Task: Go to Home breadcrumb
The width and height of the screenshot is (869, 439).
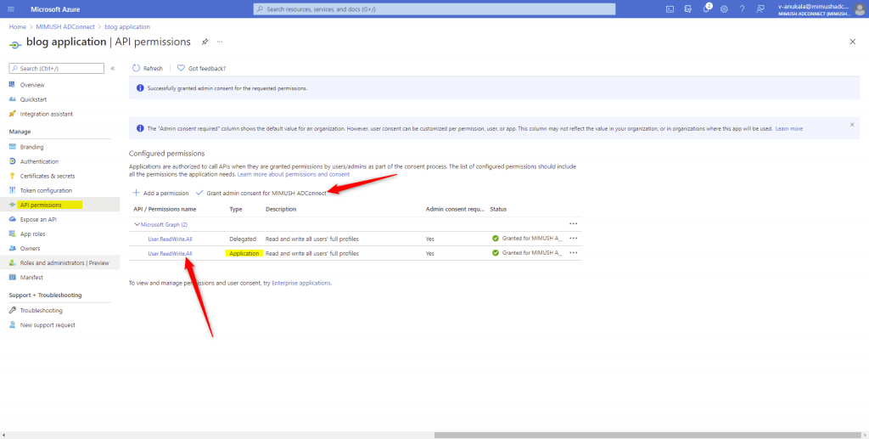Action: [x=17, y=26]
